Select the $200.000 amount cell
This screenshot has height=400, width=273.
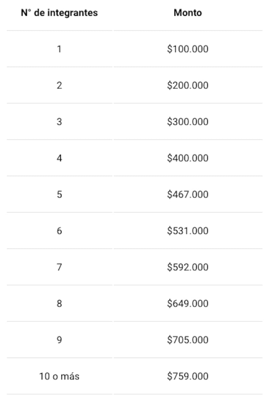coord(188,85)
